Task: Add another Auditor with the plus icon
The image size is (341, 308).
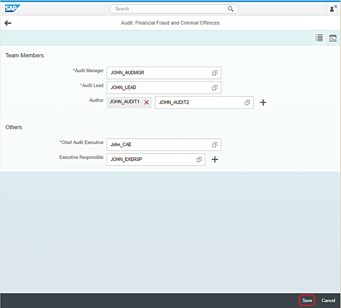Action: tap(263, 102)
